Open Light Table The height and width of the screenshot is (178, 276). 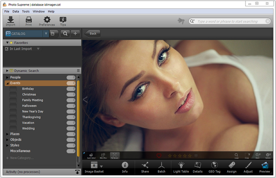(181, 167)
